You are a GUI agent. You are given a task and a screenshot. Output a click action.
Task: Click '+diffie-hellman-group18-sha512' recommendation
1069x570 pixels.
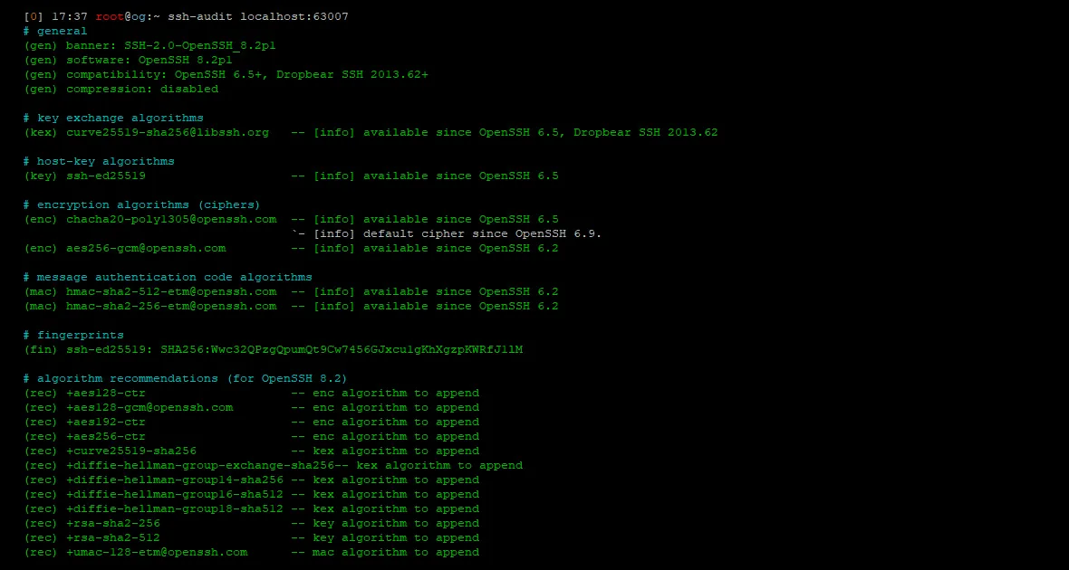pyautogui.click(x=175, y=508)
